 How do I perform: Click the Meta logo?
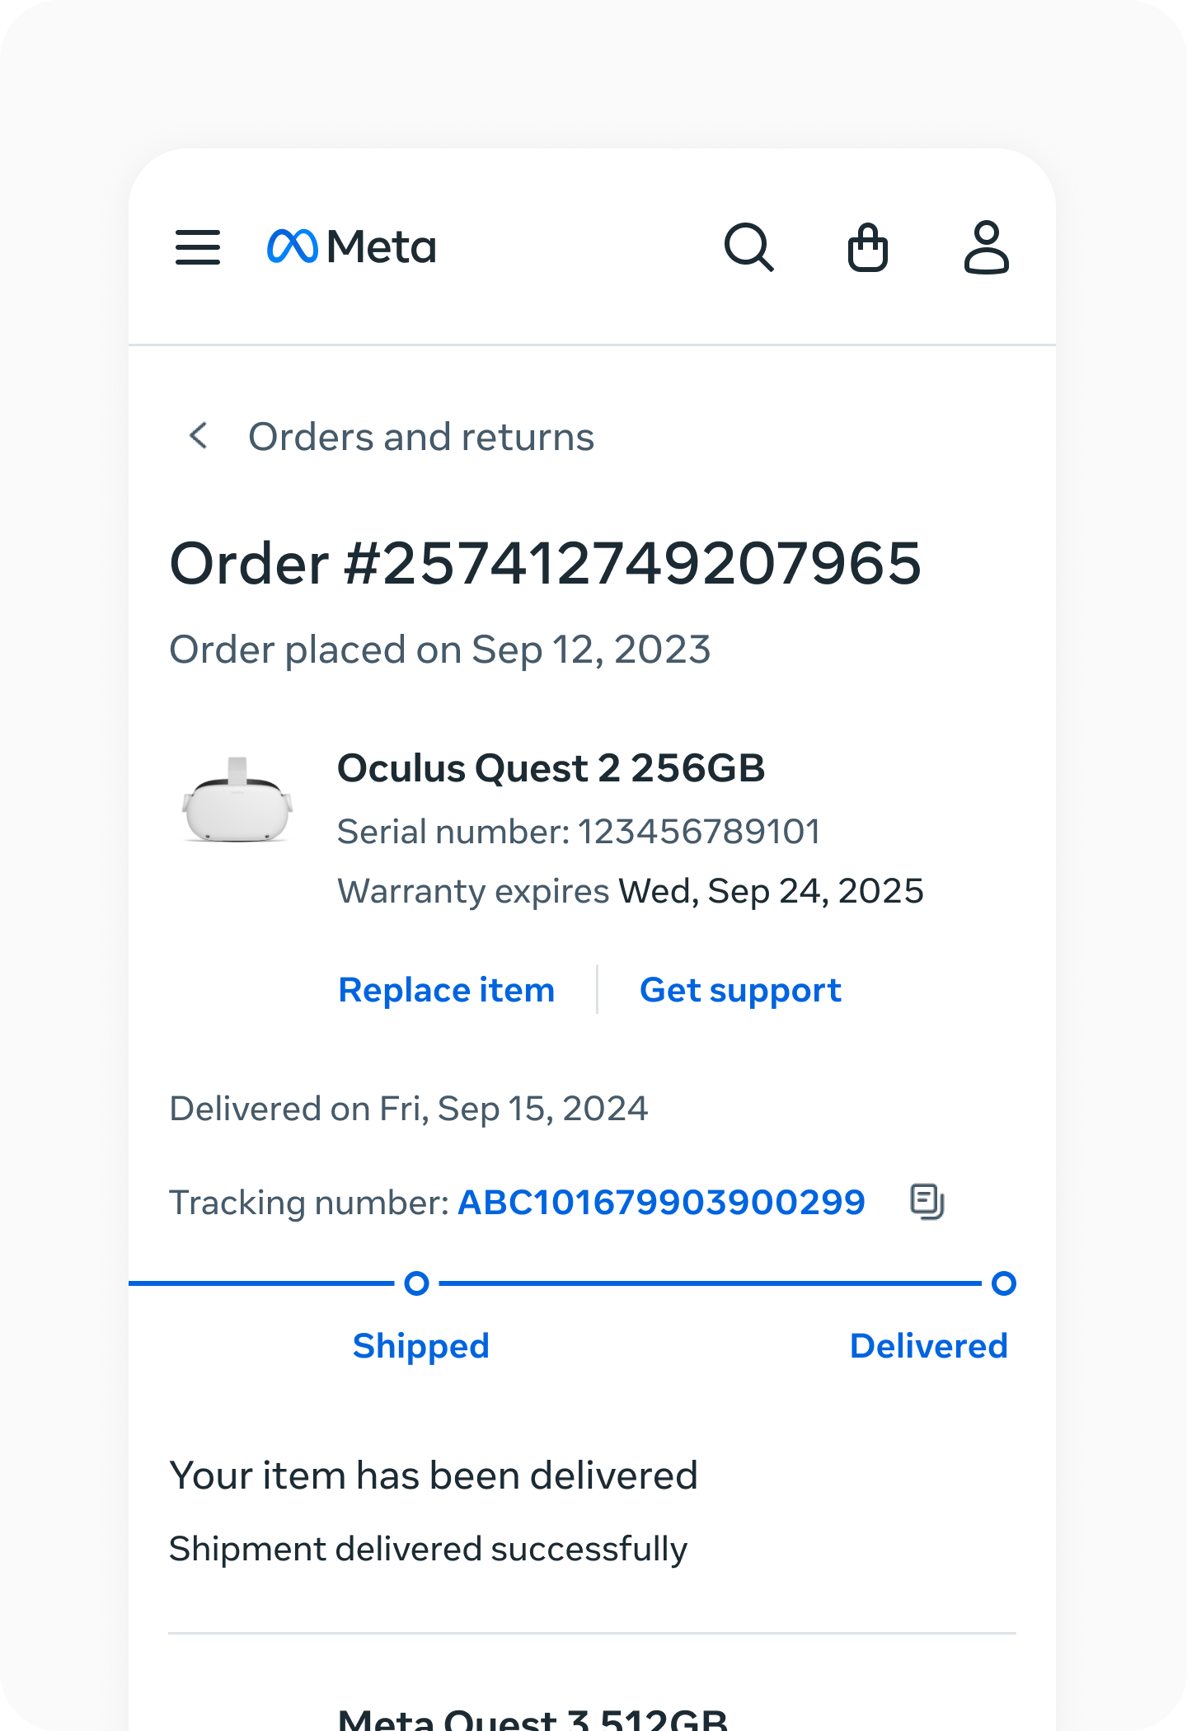point(352,247)
